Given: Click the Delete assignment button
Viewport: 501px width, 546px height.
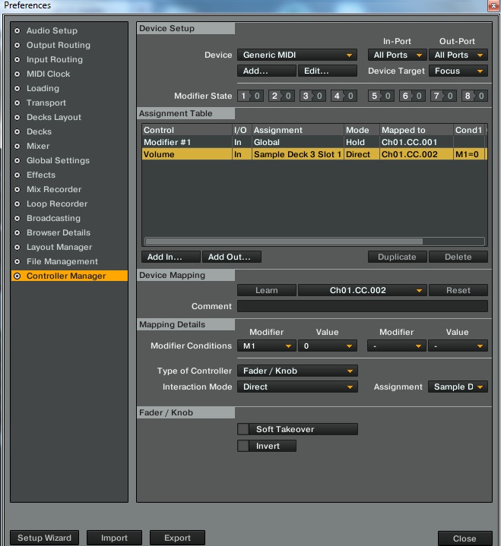Looking at the screenshot, I should click(x=458, y=257).
